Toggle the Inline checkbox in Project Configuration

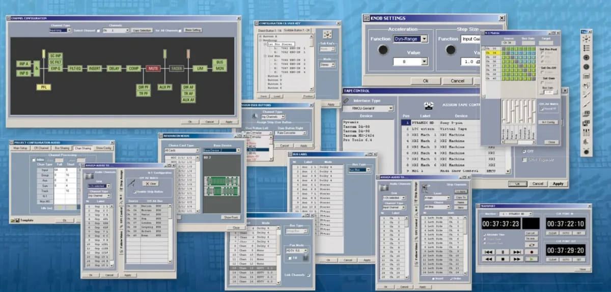coord(33,159)
